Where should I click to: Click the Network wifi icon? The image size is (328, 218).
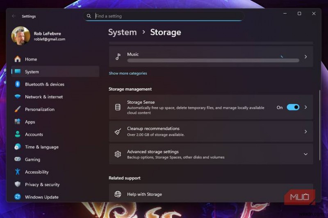[x=18, y=97]
